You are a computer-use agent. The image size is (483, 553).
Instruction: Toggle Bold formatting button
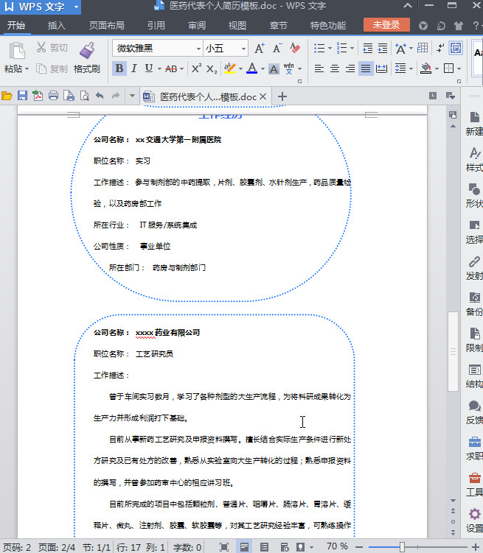tap(119, 68)
